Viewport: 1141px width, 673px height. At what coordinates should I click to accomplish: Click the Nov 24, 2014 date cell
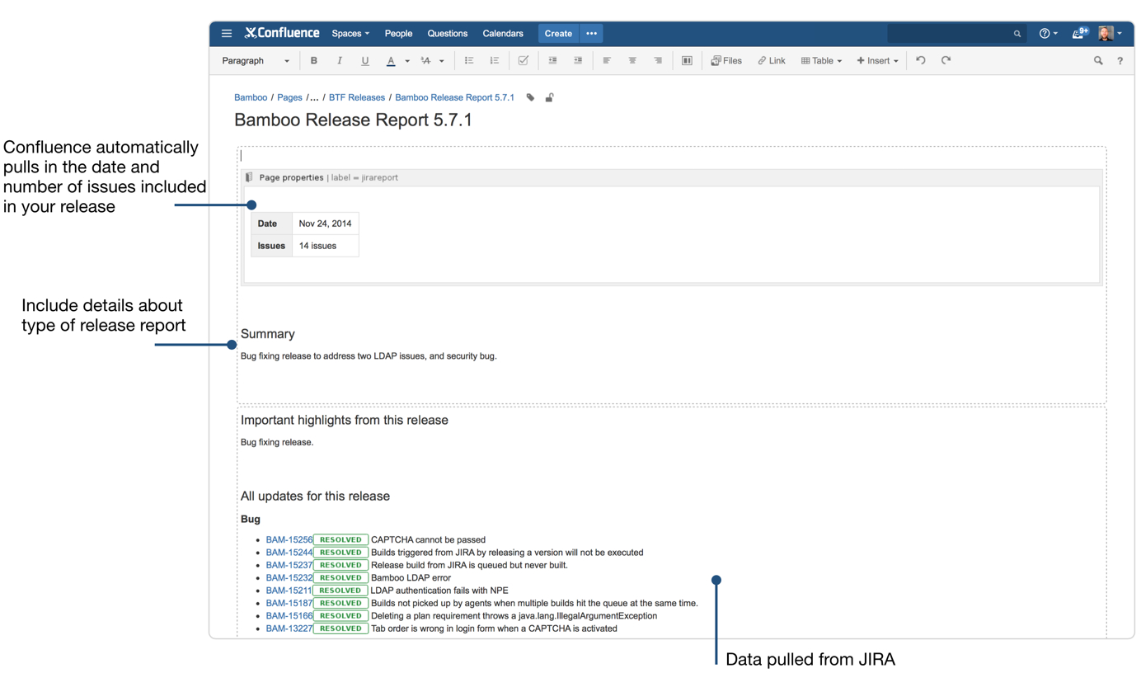[325, 224]
